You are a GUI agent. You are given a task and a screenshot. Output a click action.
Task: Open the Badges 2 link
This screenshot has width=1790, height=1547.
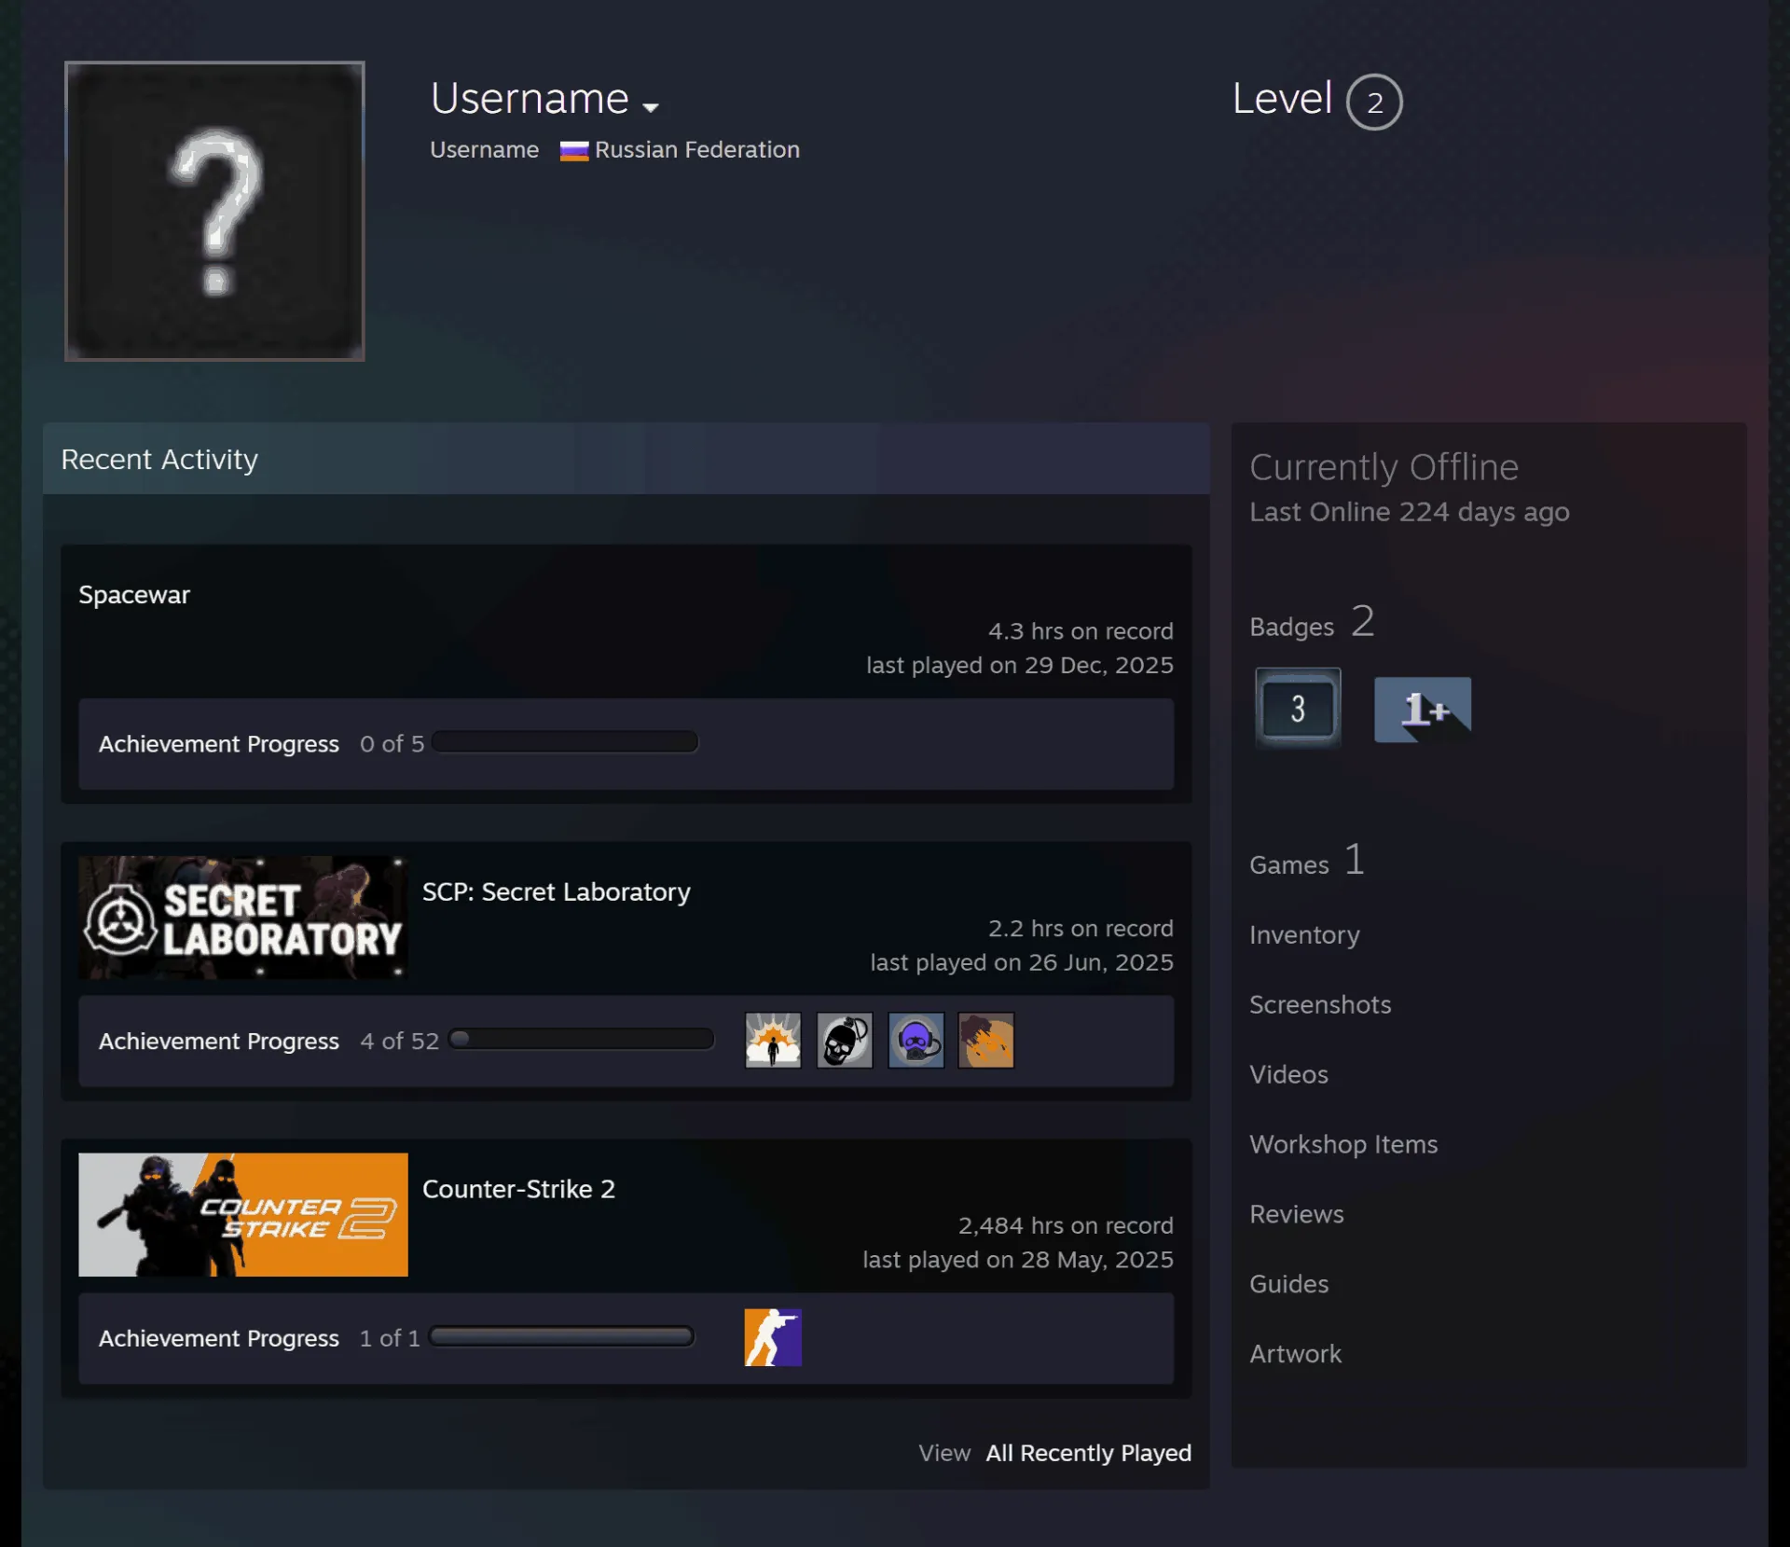click(1312, 622)
